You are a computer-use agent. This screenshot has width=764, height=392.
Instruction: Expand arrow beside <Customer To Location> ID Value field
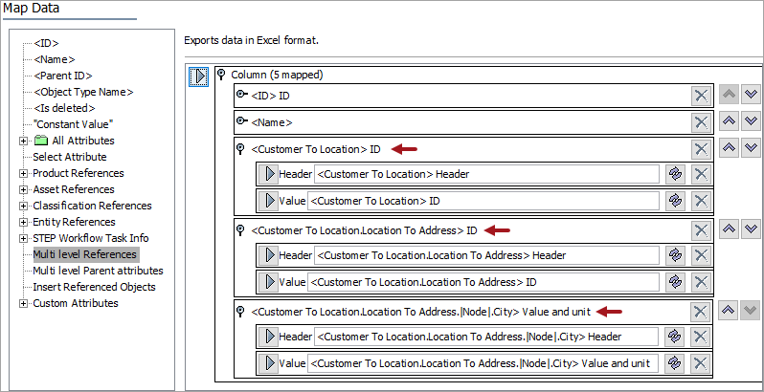point(268,201)
